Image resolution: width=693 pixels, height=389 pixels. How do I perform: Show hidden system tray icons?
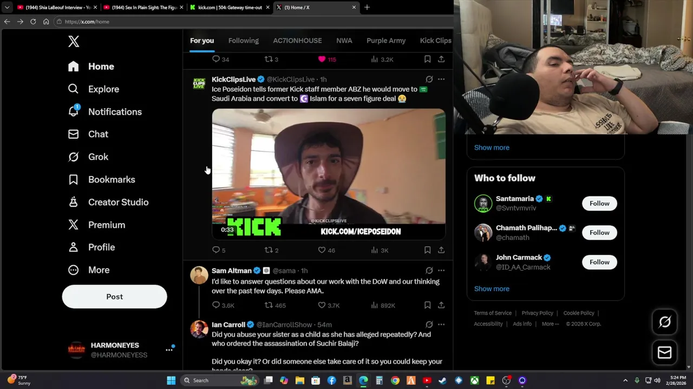point(625,380)
